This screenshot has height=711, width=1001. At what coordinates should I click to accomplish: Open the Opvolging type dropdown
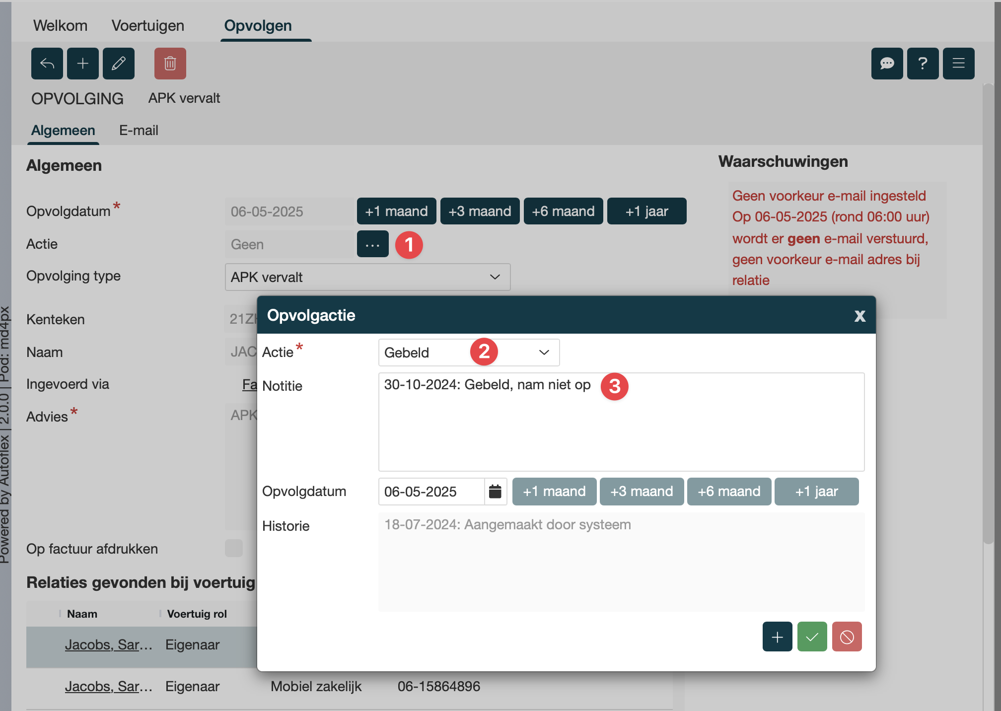pyautogui.click(x=367, y=277)
